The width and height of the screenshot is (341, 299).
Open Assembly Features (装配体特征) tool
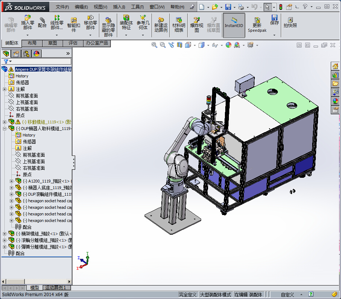pyautogui.click(x=126, y=23)
